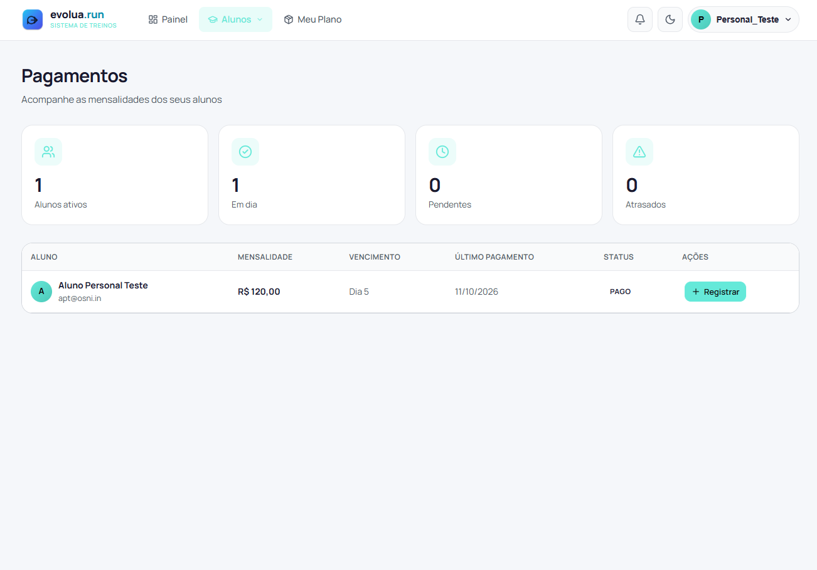Image resolution: width=817 pixels, height=570 pixels.
Task: Click the PAGO status badge
Action: point(621,292)
